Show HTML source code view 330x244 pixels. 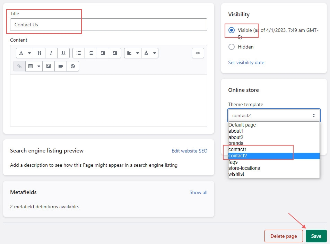198,53
